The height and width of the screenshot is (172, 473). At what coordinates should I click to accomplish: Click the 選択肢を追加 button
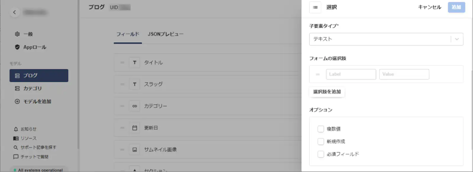(327, 92)
